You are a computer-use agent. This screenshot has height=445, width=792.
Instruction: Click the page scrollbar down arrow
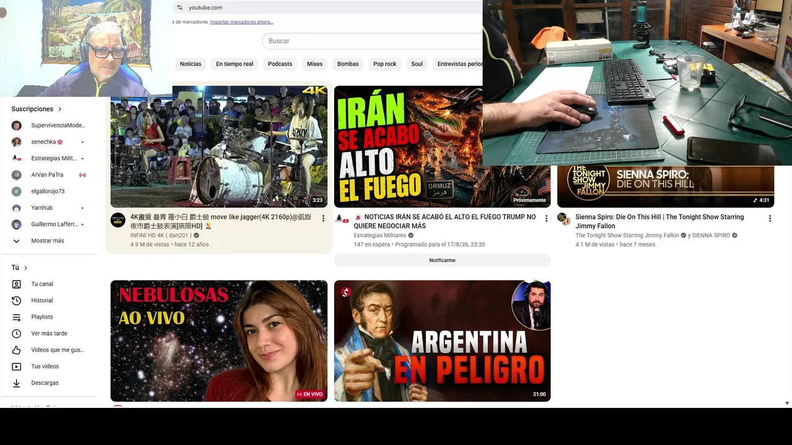(x=787, y=403)
